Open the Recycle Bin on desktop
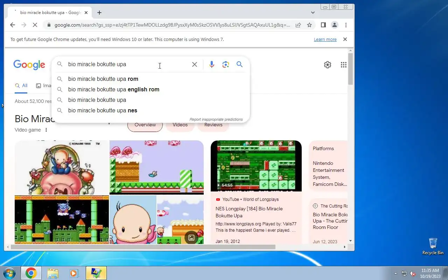 pyautogui.click(x=433, y=246)
